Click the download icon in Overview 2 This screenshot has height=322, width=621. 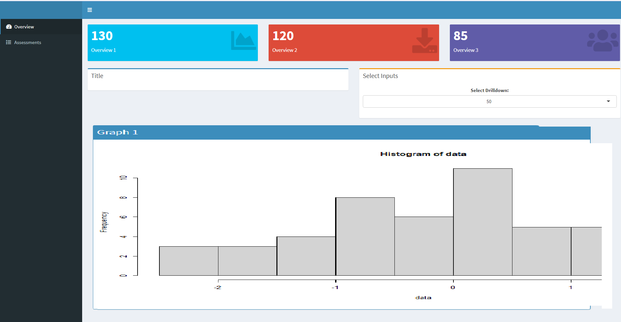click(x=424, y=40)
